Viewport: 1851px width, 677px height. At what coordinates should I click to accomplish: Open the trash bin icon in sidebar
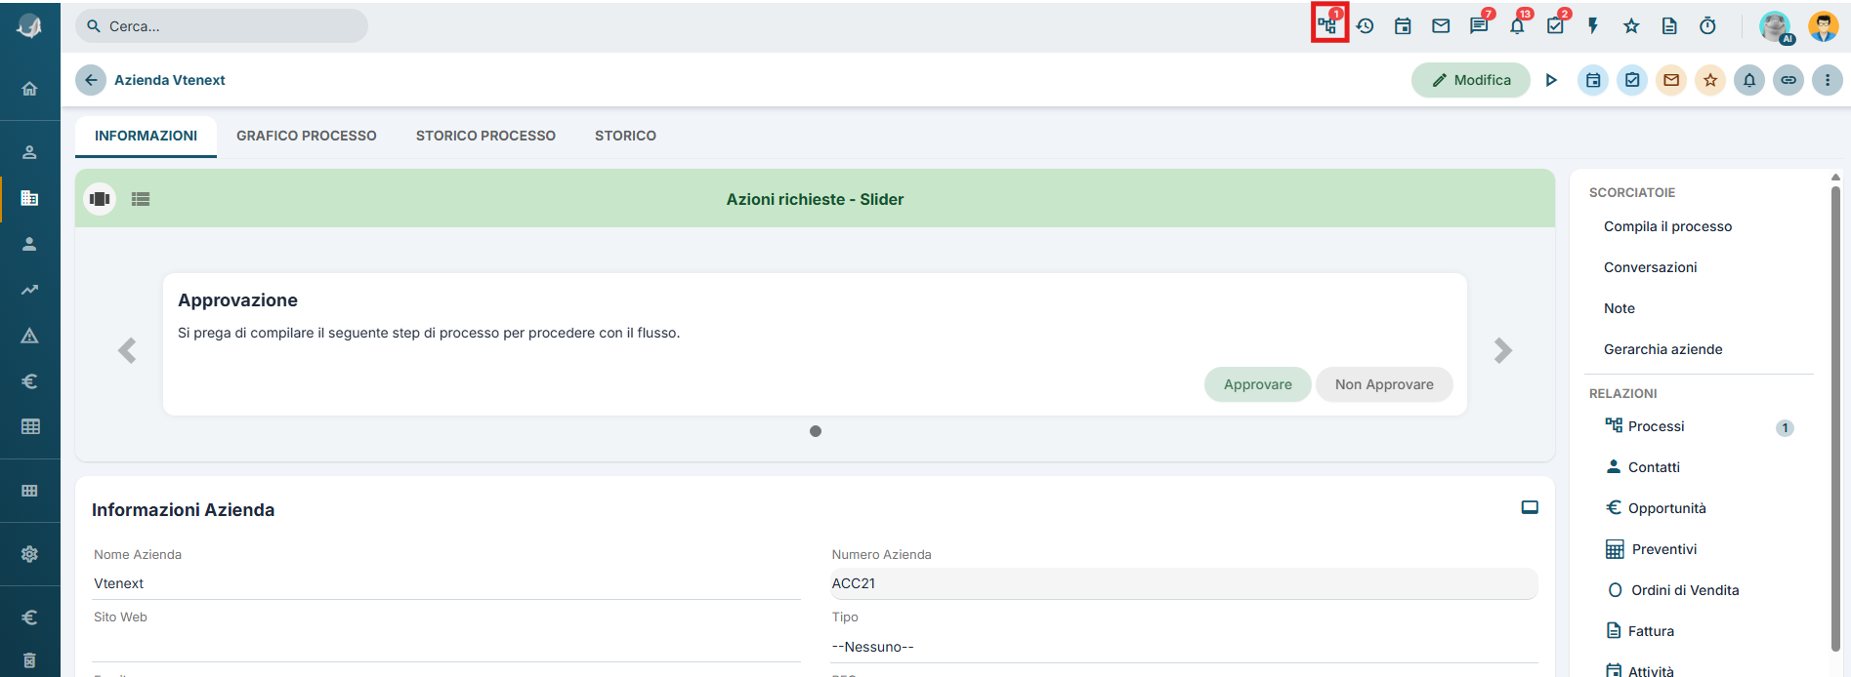coord(30,660)
